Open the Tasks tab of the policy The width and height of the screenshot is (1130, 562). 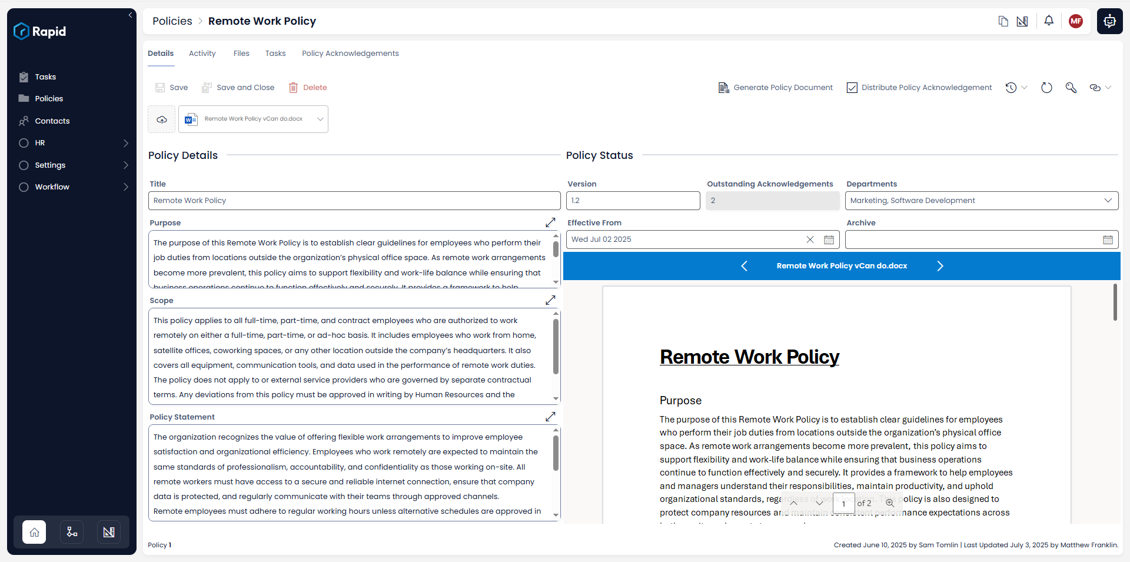pos(275,54)
